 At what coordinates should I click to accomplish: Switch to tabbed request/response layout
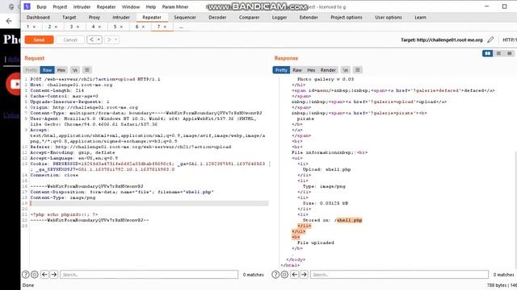click(510, 53)
